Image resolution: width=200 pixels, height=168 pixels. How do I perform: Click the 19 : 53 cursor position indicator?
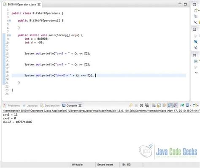(126, 165)
